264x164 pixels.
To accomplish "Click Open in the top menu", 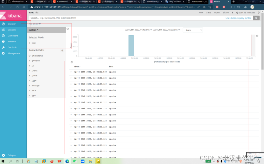I will point(217,13).
